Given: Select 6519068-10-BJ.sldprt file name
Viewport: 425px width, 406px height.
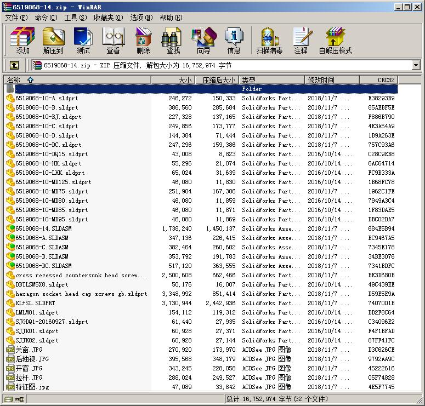Looking at the screenshot, I should coord(48,117).
